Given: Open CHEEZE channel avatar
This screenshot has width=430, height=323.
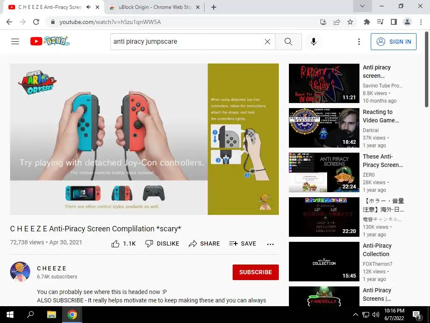Looking at the screenshot, I should (x=20, y=272).
